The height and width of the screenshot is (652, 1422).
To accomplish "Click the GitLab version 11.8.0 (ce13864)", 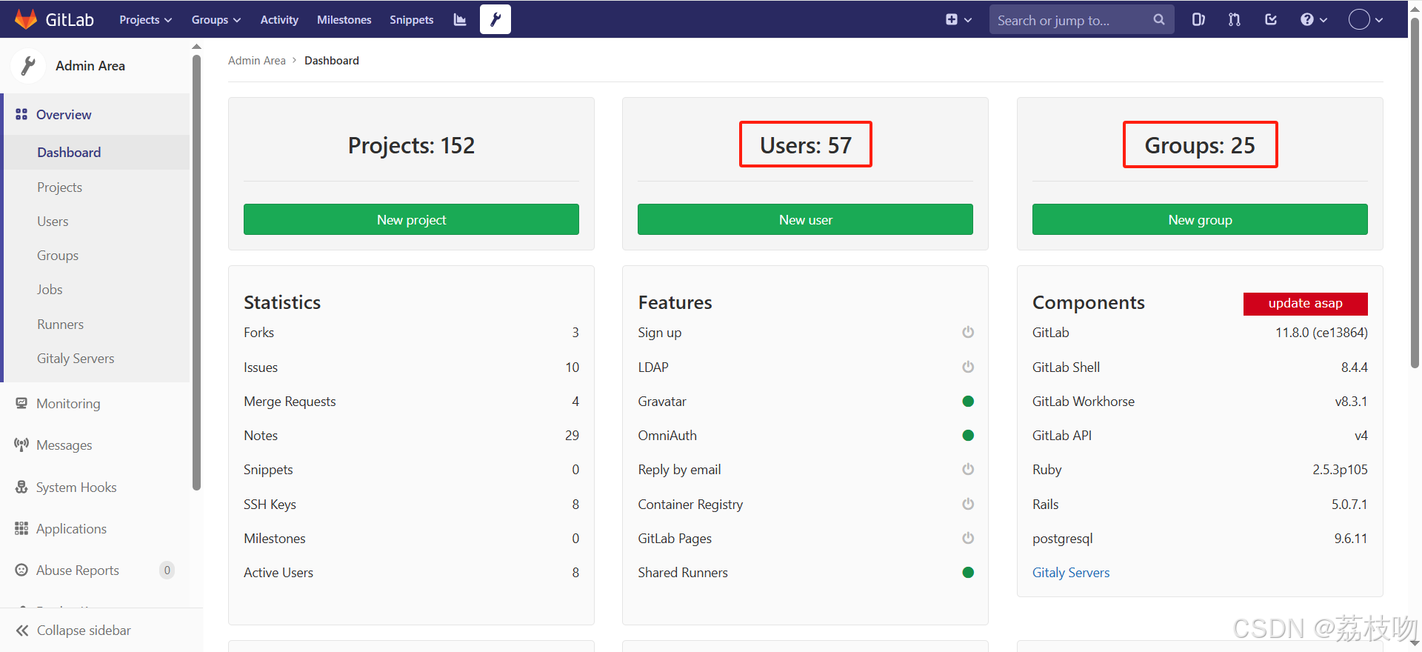I will (1321, 333).
